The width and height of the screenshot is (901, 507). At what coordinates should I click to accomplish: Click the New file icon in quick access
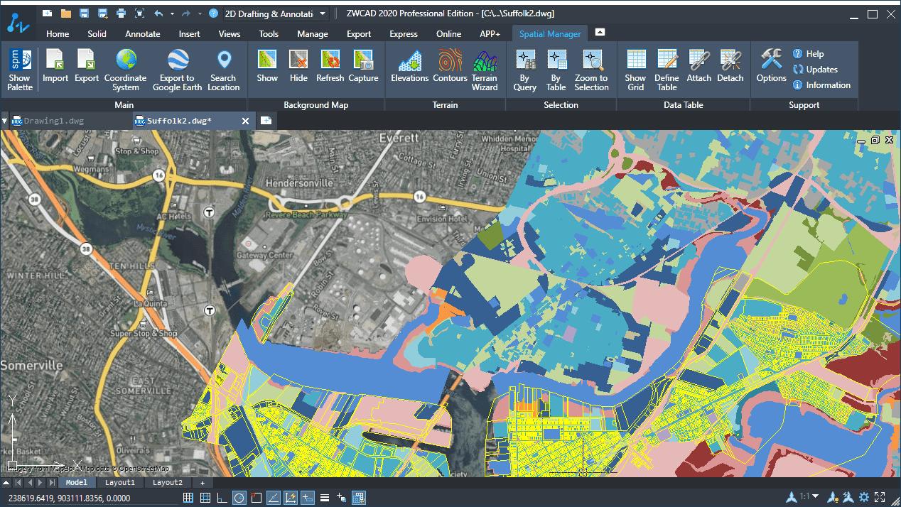(x=48, y=13)
